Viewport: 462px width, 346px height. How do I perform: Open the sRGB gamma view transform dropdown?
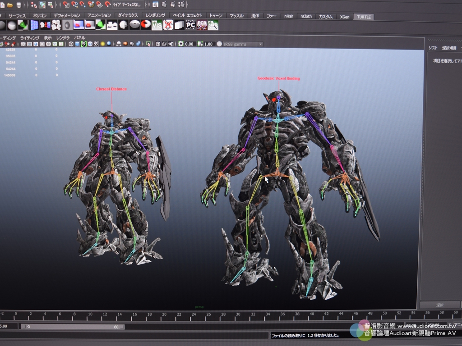(x=243, y=45)
